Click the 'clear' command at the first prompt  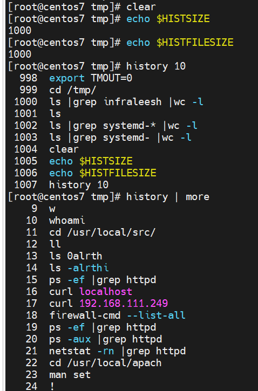coord(141,7)
